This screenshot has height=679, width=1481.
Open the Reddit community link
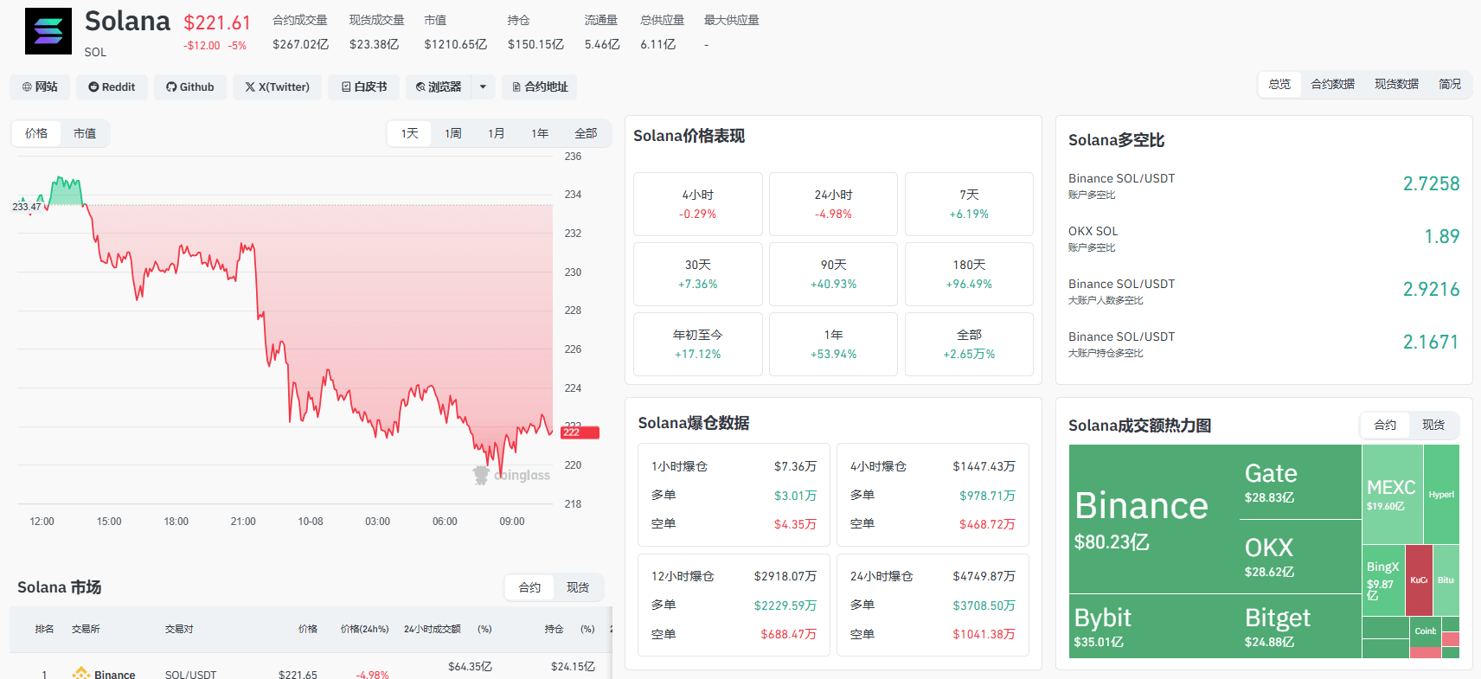click(112, 86)
